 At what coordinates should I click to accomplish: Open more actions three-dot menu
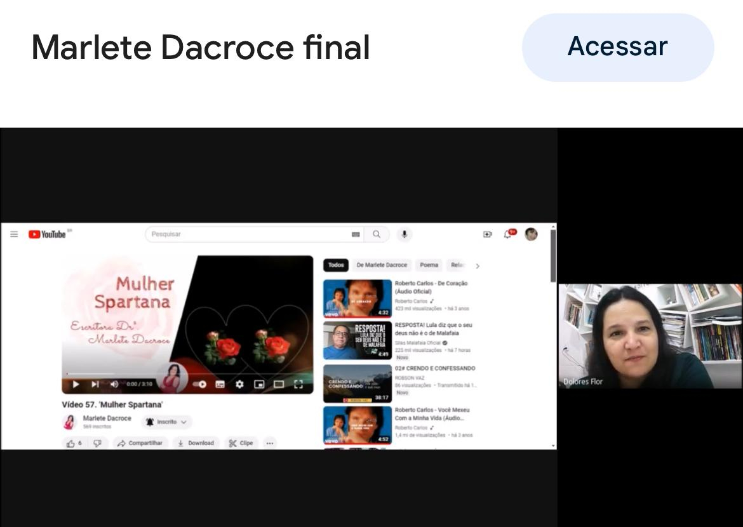tap(270, 443)
